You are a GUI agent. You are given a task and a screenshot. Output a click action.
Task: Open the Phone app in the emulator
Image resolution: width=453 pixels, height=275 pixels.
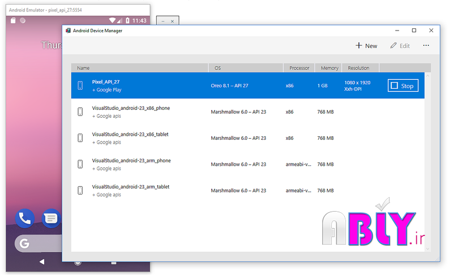click(25, 218)
